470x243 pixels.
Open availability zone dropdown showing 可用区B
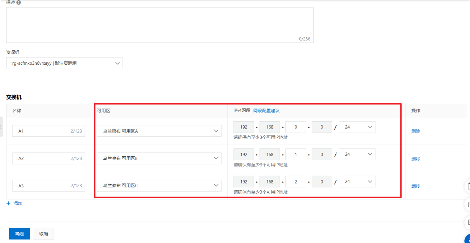[x=159, y=158]
